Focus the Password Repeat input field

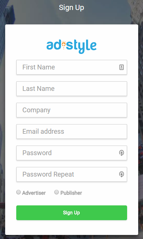(x=72, y=174)
